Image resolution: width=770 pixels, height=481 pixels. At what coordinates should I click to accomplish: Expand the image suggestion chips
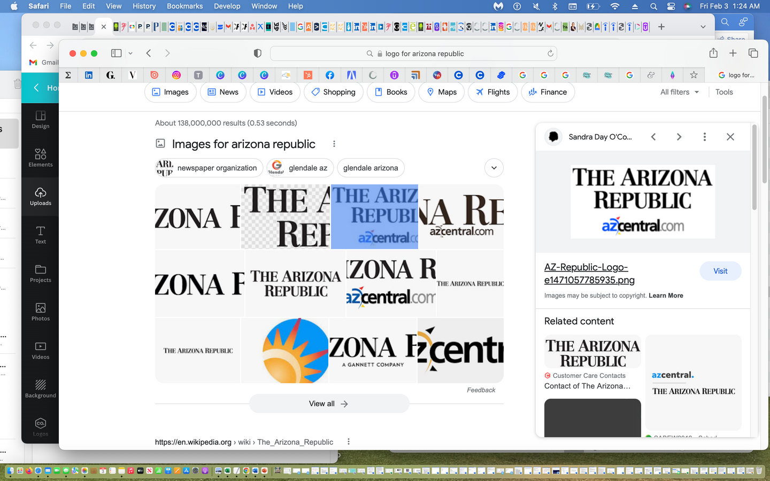coord(494,168)
